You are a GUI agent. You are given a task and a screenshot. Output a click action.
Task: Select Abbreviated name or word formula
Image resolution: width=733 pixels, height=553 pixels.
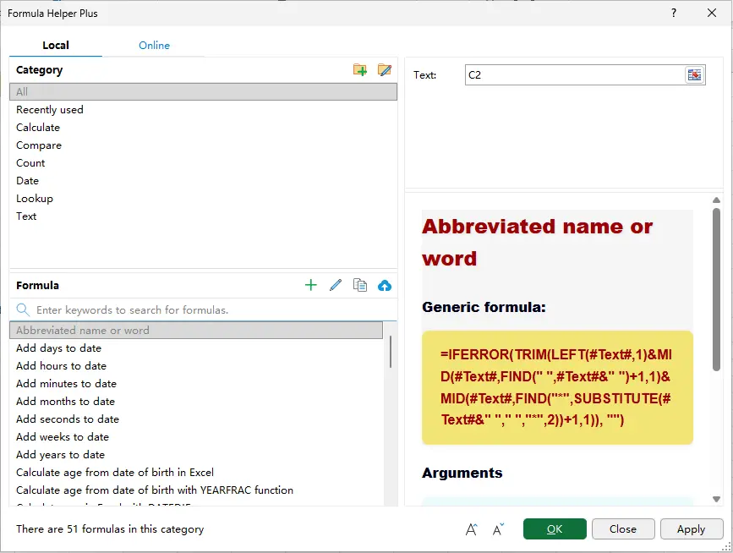[x=196, y=330]
